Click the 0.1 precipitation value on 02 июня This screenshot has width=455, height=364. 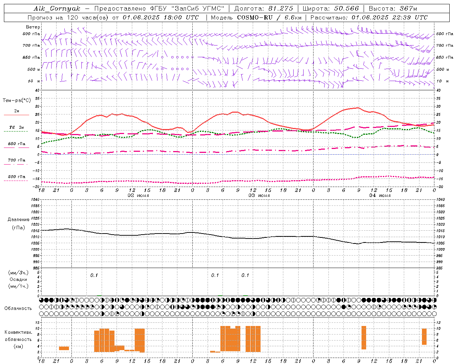click(94, 275)
